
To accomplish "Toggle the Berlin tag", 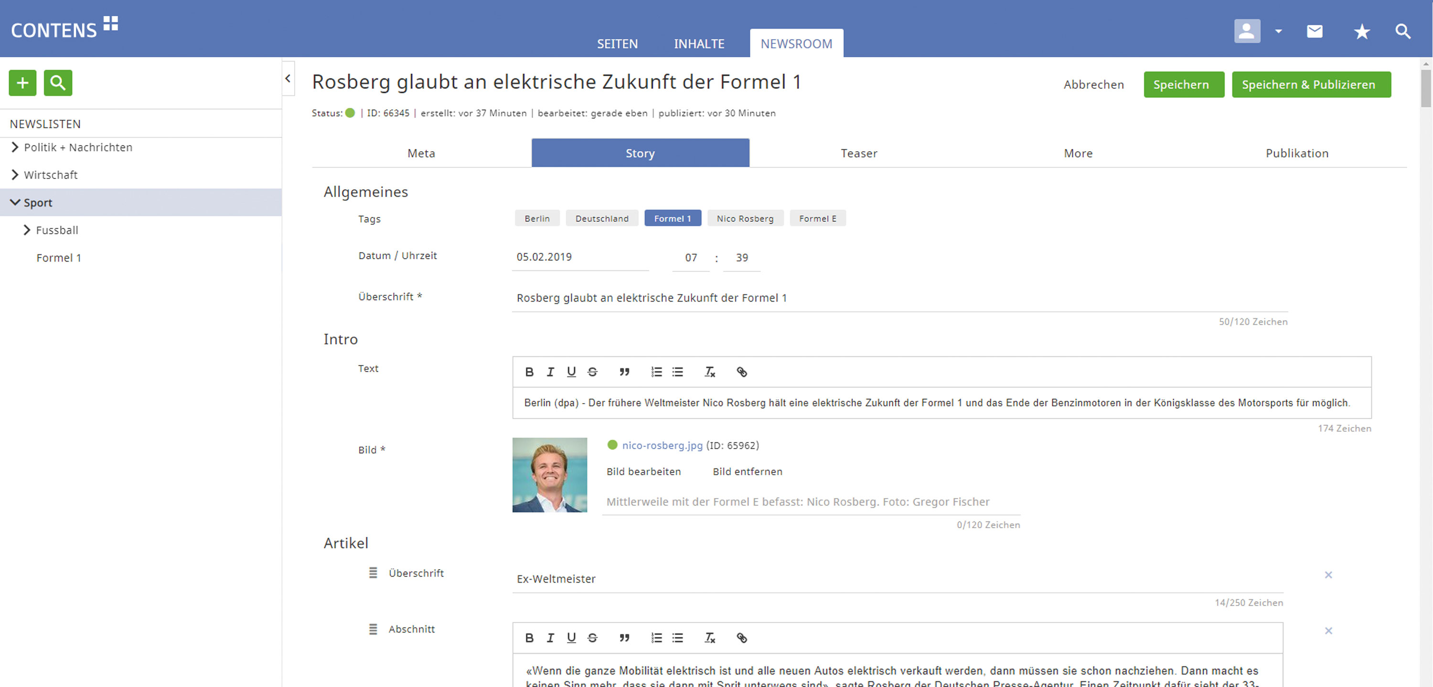I will click(536, 219).
